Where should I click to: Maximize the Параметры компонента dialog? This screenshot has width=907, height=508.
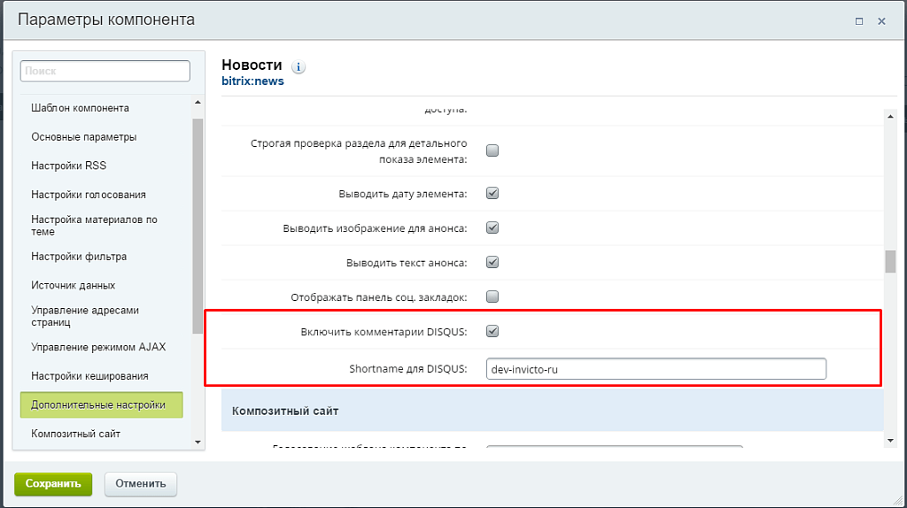click(858, 20)
